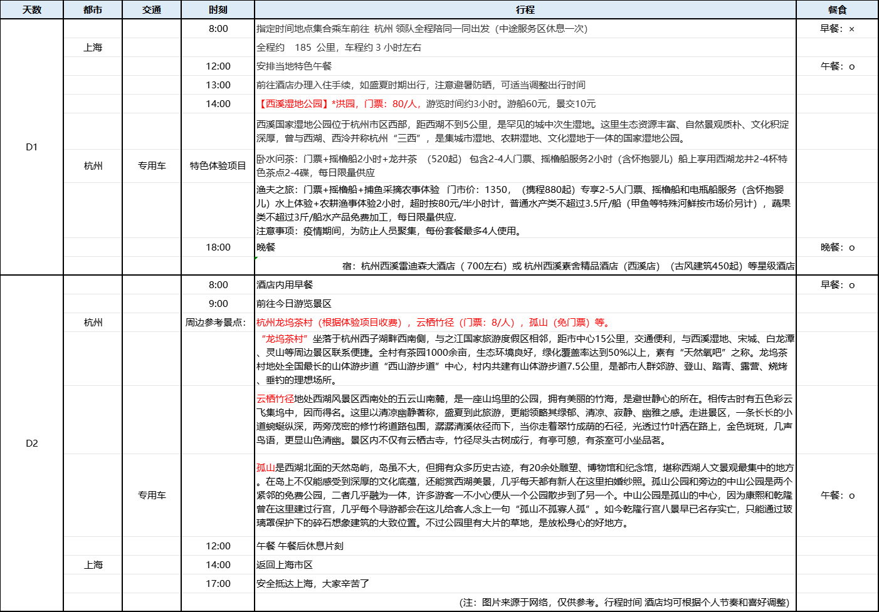879x612 pixels.
Task: Select the 时刻 header cell
Action: (x=218, y=9)
